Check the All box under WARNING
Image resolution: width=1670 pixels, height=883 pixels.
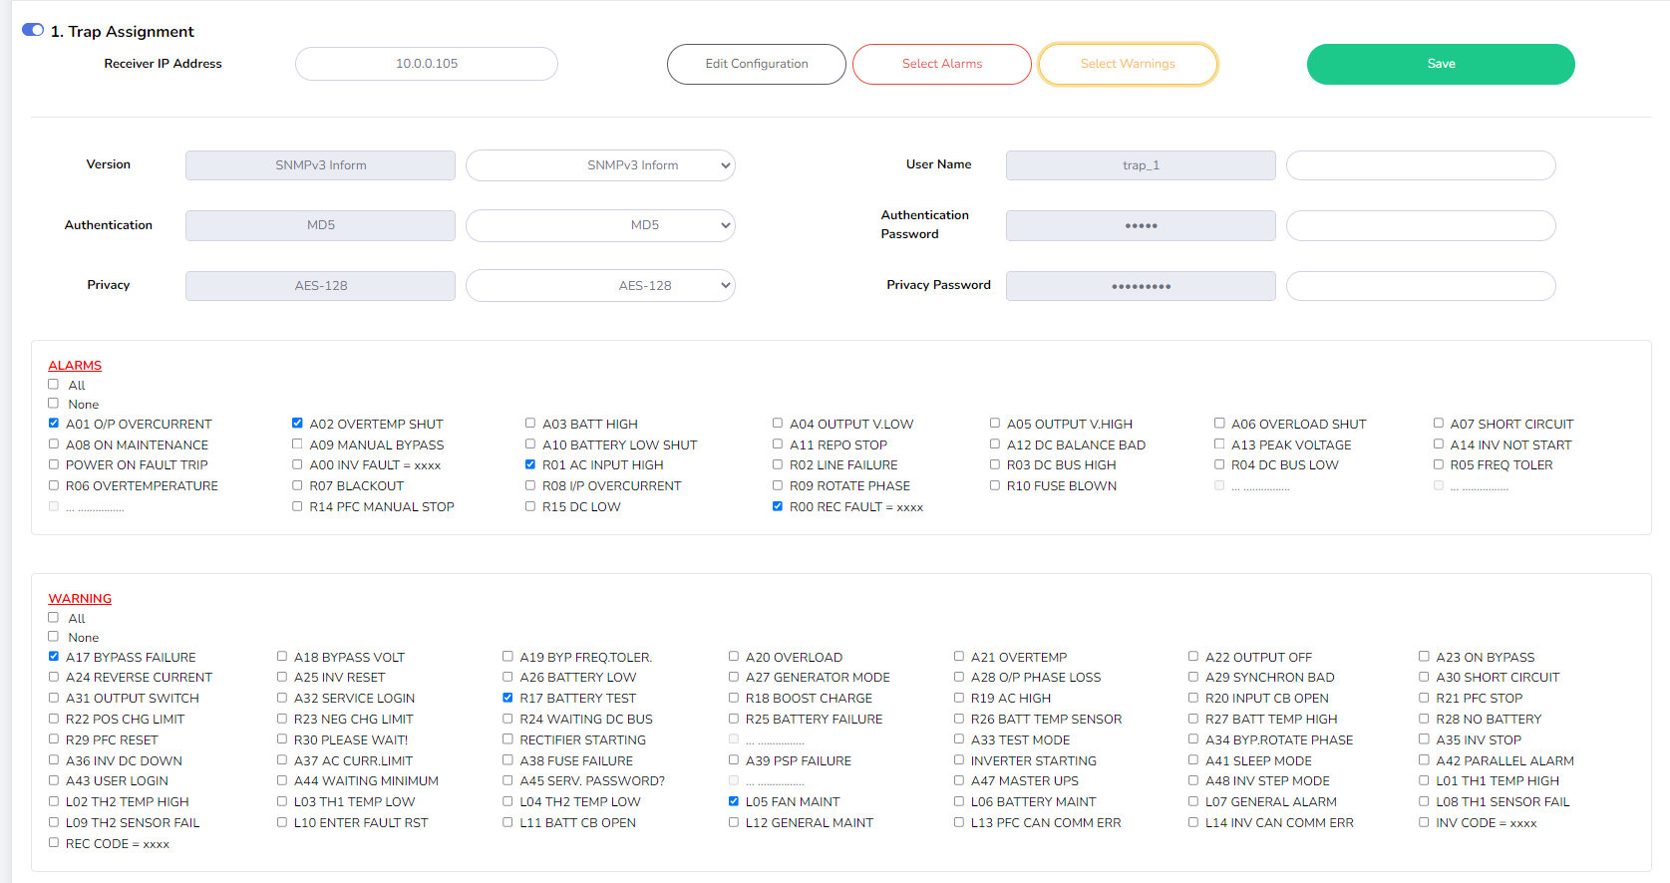pyautogui.click(x=54, y=617)
